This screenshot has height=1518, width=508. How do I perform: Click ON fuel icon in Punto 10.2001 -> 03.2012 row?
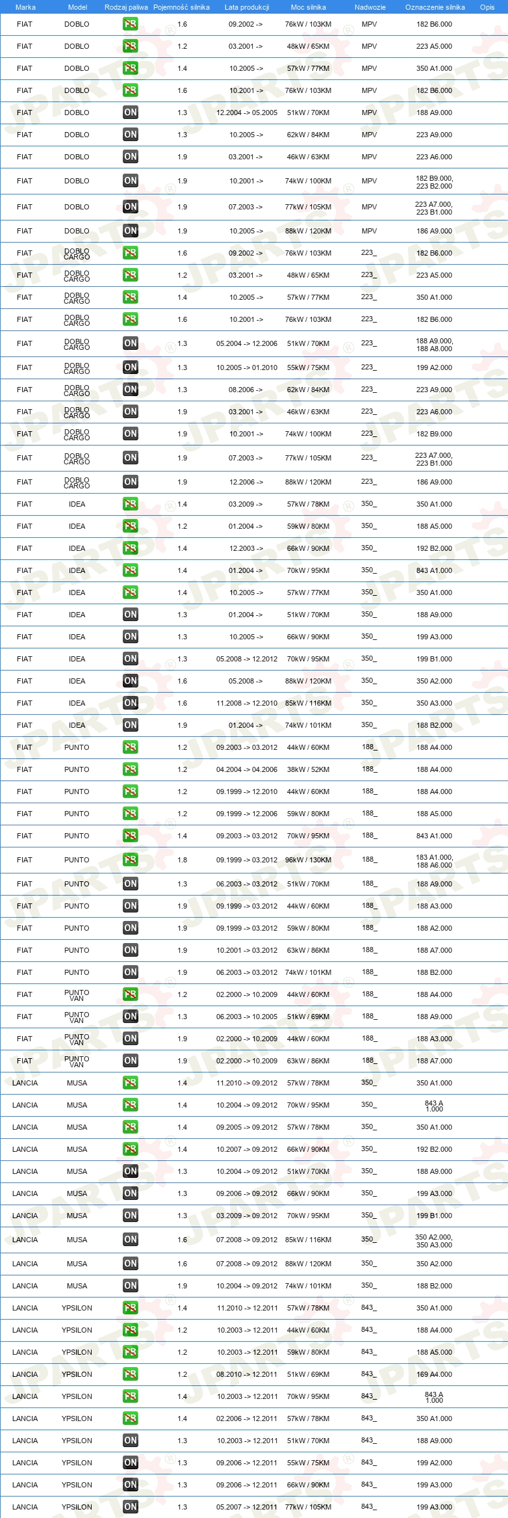pos(131,950)
